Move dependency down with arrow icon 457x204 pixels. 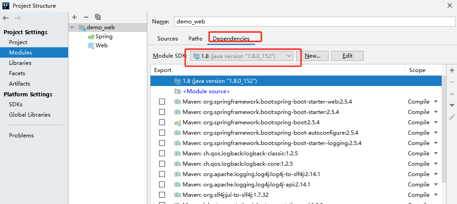(452, 105)
